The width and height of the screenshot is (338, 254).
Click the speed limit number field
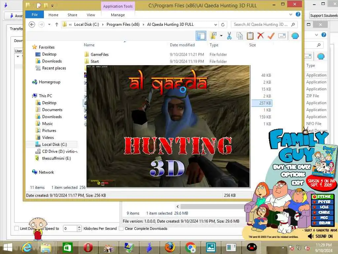coord(70,228)
